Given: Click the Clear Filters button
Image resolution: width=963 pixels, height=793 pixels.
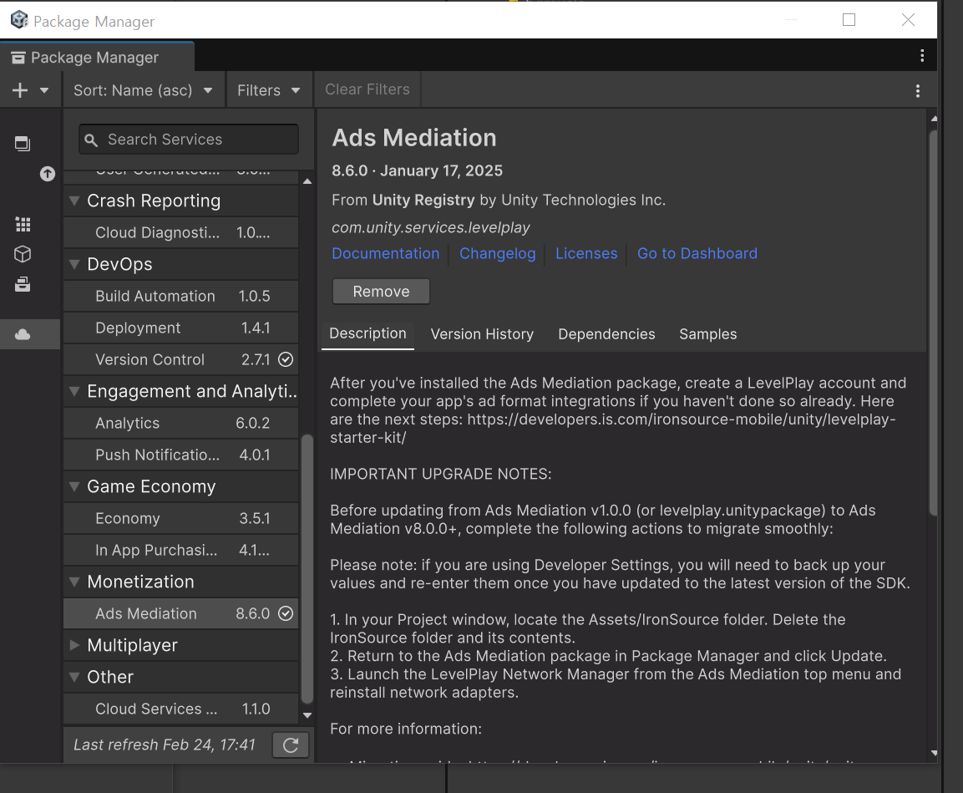Looking at the screenshot, I should coord(367,89).
